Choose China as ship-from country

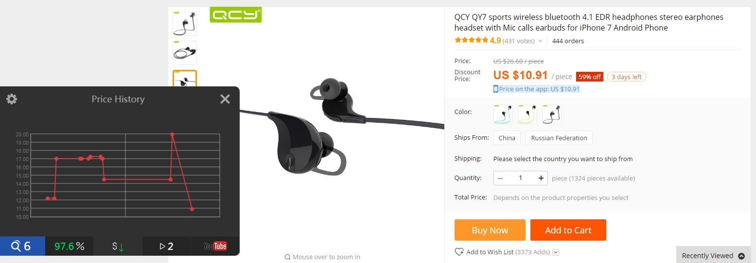pyautogui.click(x=507, y=138)
